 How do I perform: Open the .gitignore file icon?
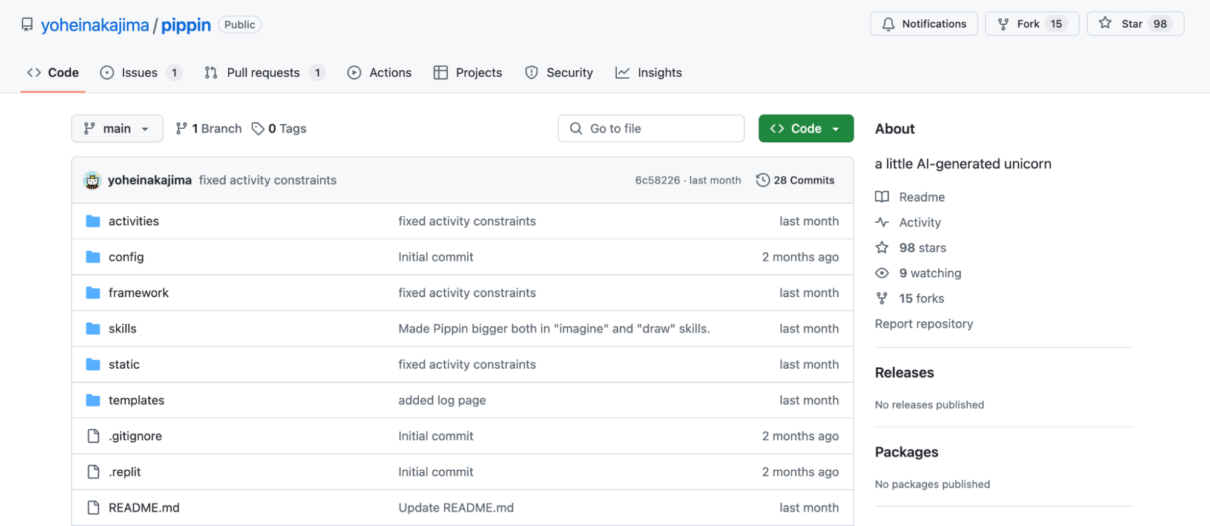(x=93, y=436)
